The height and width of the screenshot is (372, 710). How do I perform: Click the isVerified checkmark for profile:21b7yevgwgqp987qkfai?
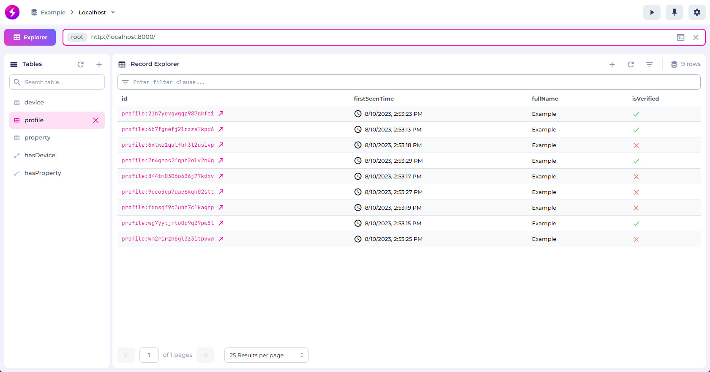coord(636,114)
